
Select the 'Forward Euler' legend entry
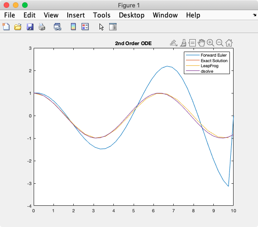214,55
